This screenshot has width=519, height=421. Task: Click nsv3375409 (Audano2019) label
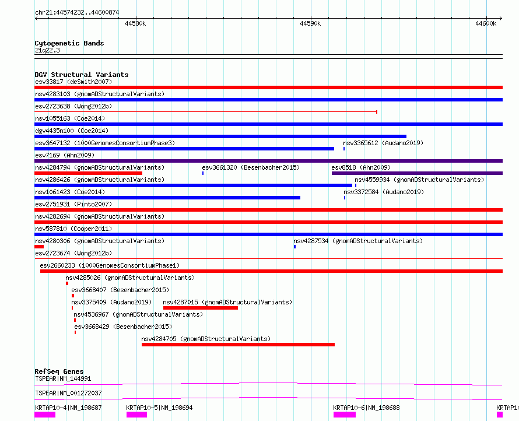tap(111, 302)
